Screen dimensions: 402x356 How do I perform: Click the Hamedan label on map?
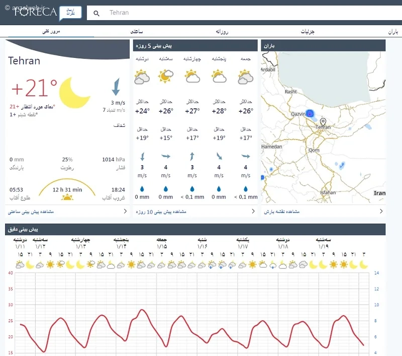pos(271,147)
